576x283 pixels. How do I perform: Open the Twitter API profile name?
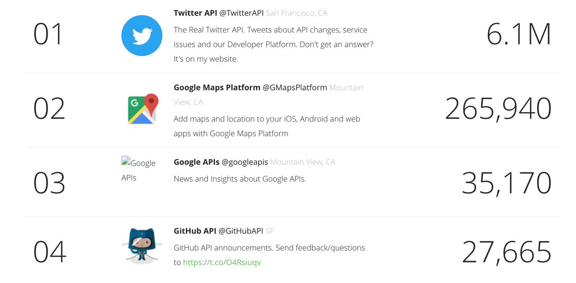195,13
